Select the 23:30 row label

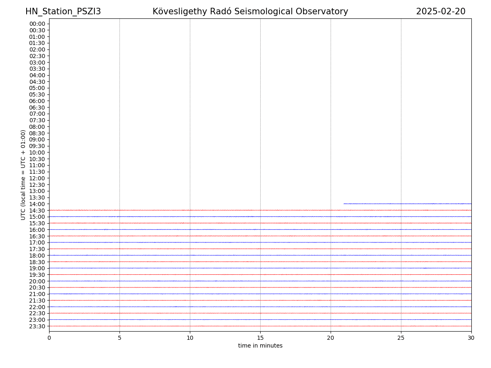tap(37, 326)
